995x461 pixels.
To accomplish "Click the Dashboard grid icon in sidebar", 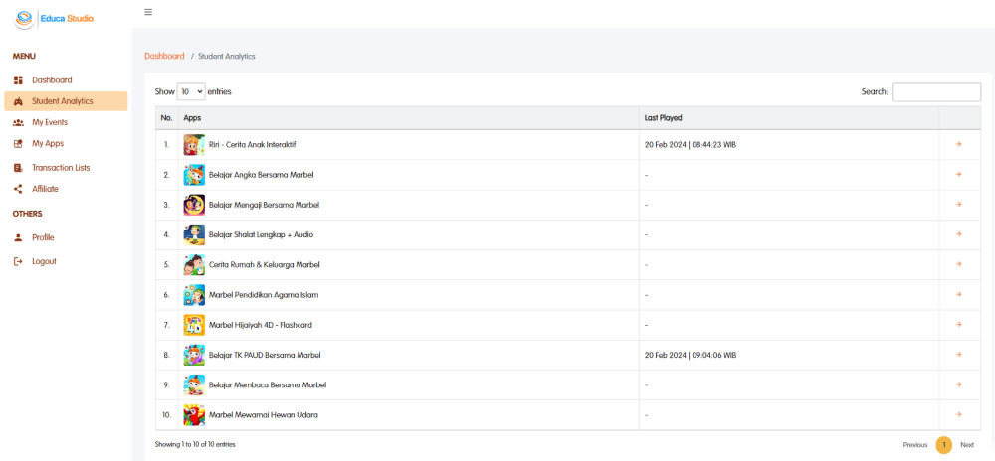I will coord(18,80).
